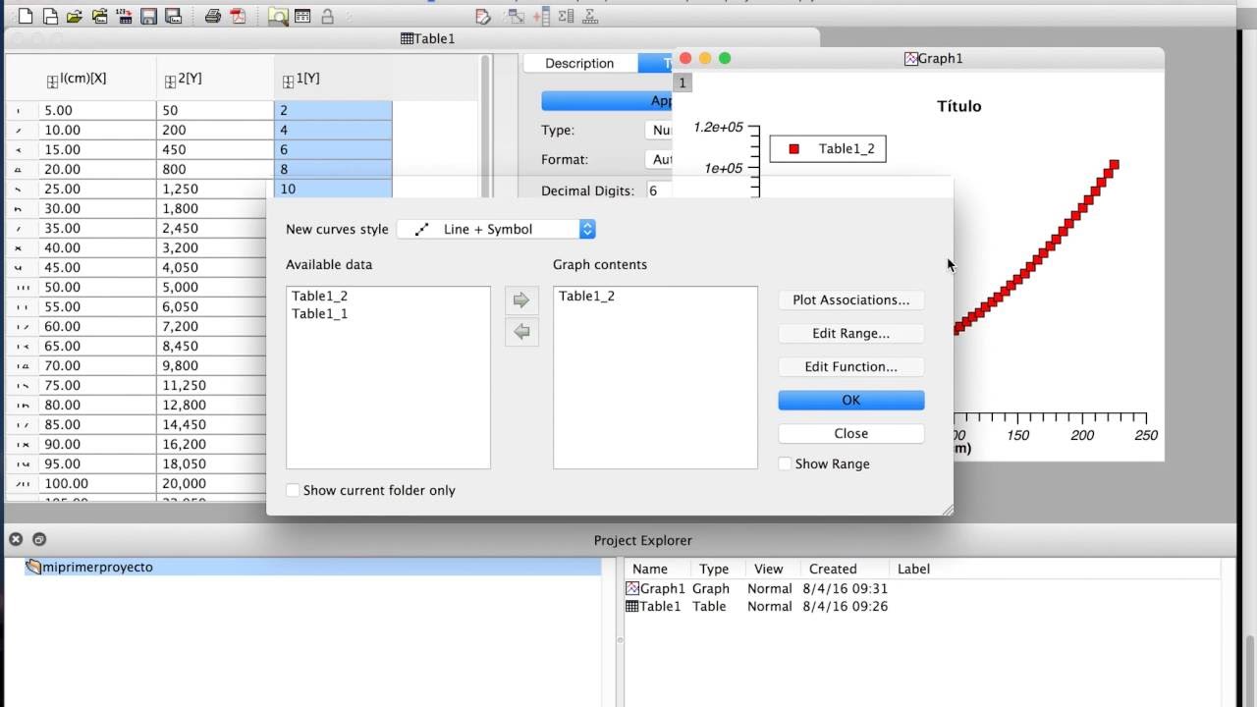Click the Table1_2 legend label in Graph1
The image size is (1257, 707).
point(847,149)
